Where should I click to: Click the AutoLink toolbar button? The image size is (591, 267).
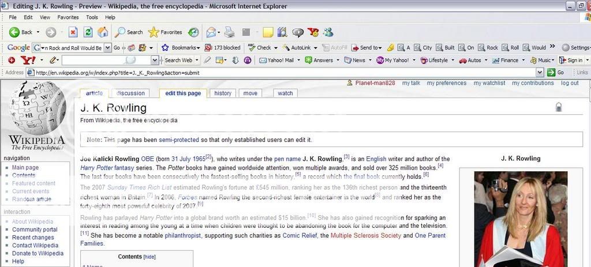click(297, 48)
